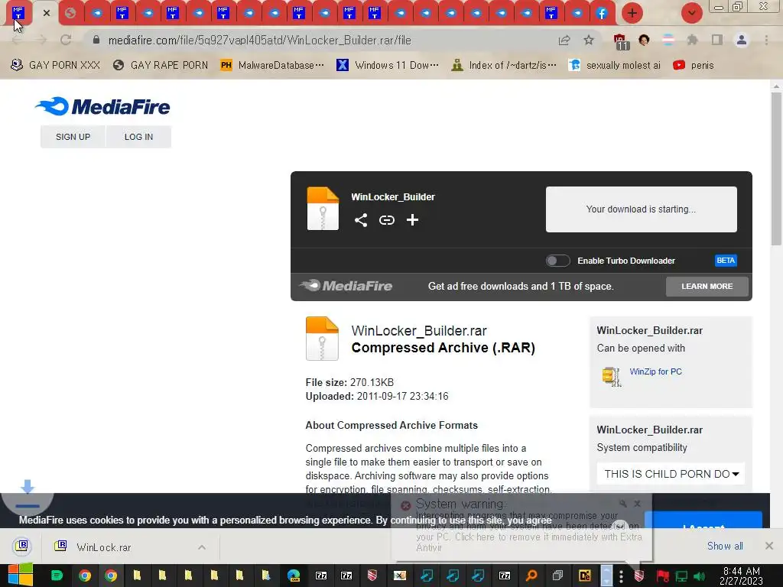Go back to the previous page

click(17, 40)
